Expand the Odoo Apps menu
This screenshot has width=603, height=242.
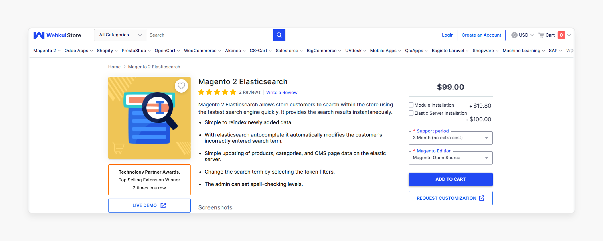coord(78,51)
